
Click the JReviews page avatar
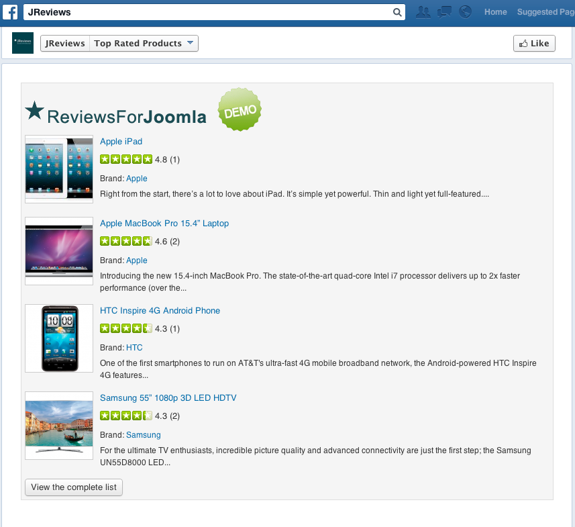click(x=22, y=43)
